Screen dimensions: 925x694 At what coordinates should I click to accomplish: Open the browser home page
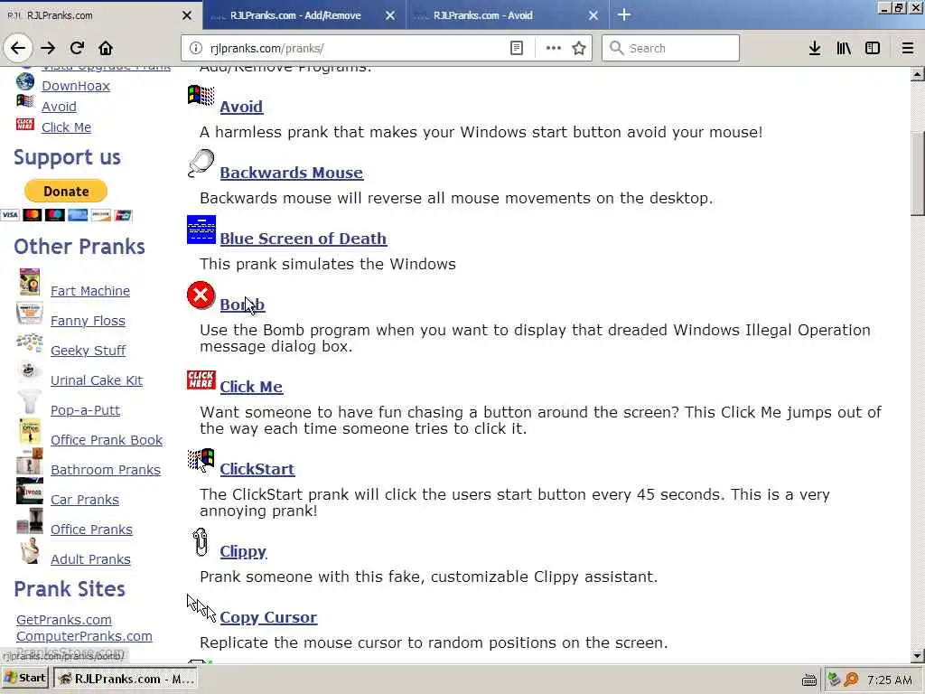pos(106,48)
